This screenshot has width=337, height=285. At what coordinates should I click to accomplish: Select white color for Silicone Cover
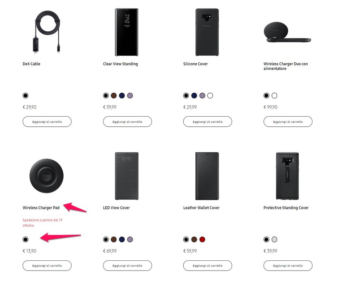click(x=210, y=96)
